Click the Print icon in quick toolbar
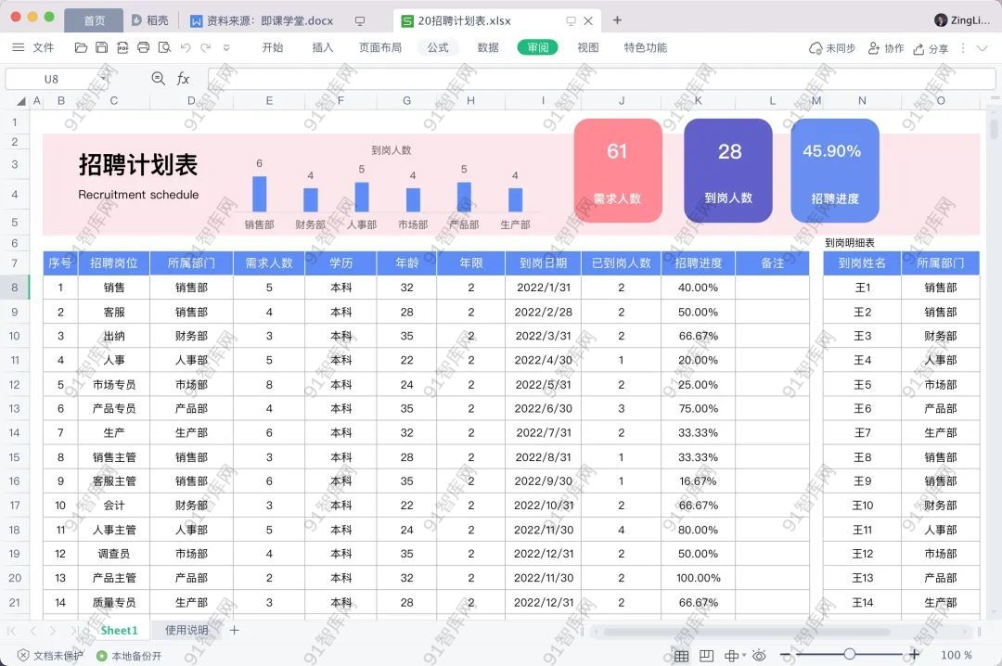Image resolution: width=1002 pixels, height=666 pixels. (x=144, y=47)
